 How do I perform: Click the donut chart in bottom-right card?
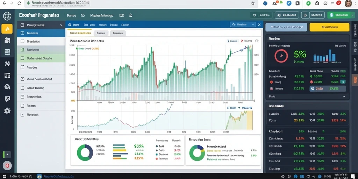click(x=197, y=153)
